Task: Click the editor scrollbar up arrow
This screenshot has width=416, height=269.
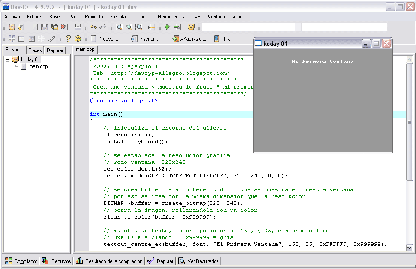Action: 410,60
